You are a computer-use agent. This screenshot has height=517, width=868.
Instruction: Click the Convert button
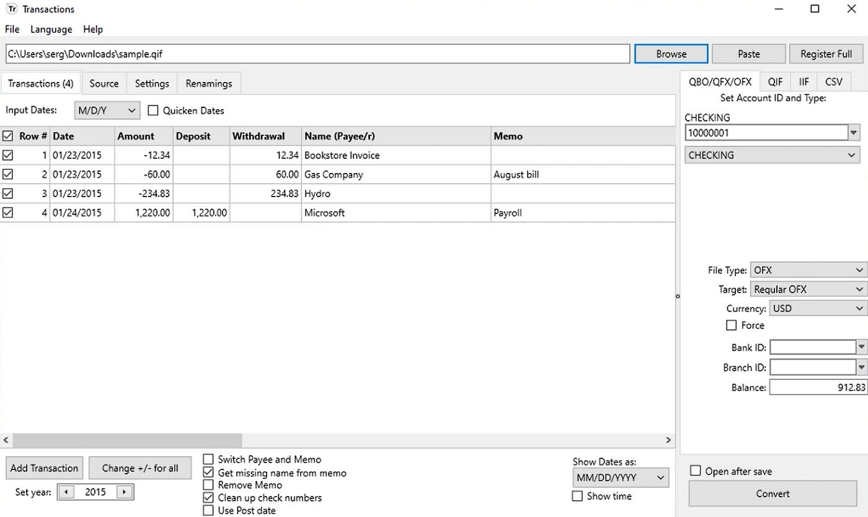tap(773, 493)
